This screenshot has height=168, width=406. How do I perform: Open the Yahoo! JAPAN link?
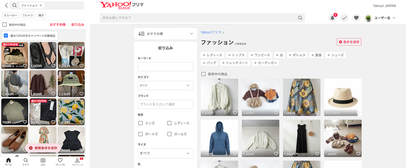384,6
